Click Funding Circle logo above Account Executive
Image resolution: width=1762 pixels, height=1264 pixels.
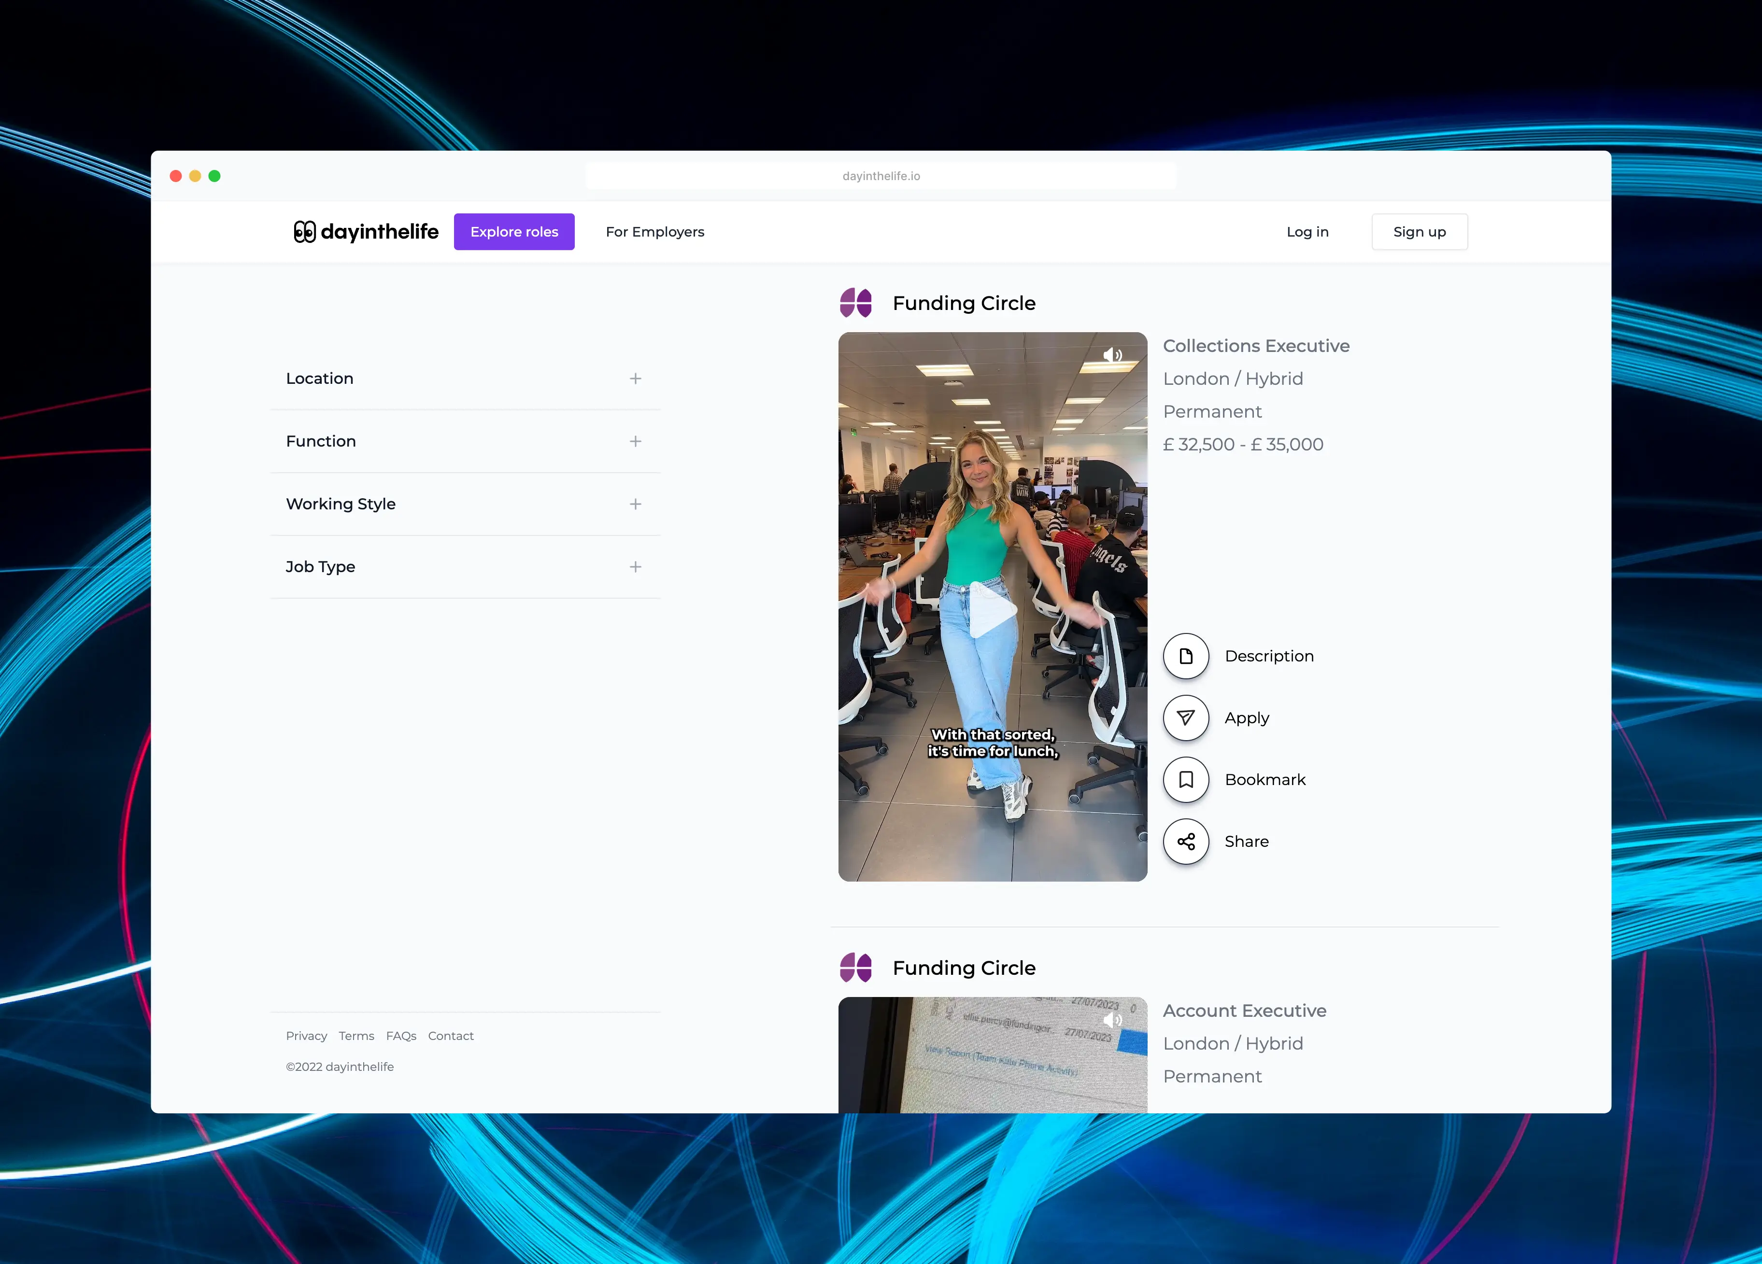click(x=855, y=968)
